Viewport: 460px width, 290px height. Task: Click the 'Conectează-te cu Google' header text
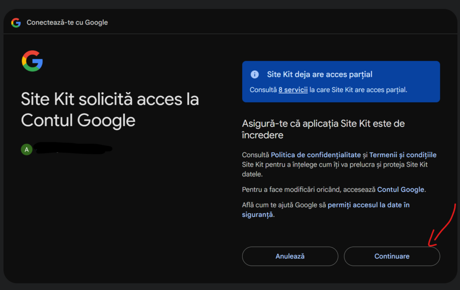tap(67, 22)
